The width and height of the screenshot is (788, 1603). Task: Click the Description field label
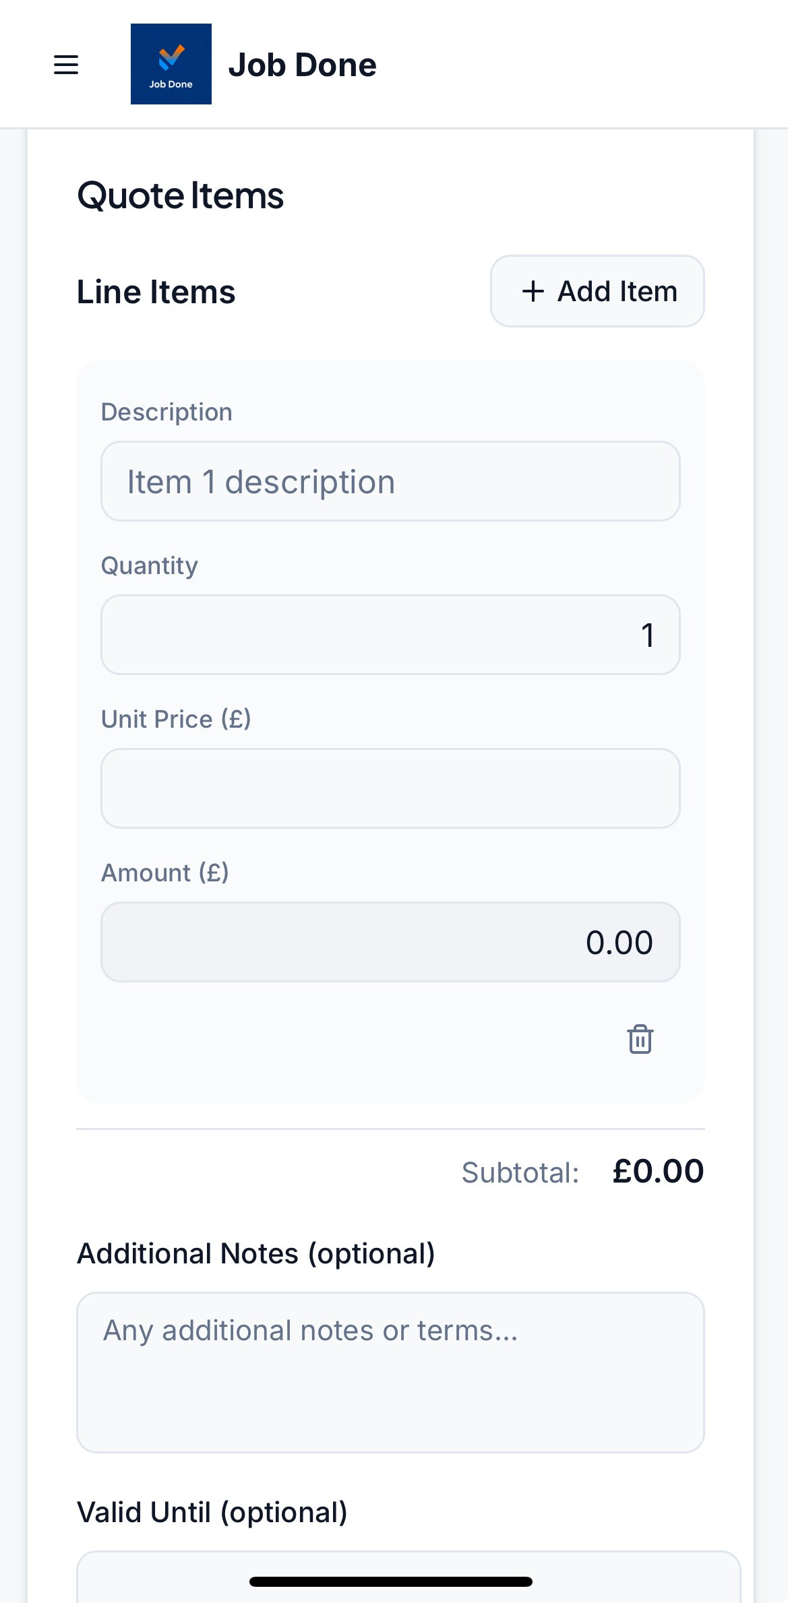[x=166, y=411]
